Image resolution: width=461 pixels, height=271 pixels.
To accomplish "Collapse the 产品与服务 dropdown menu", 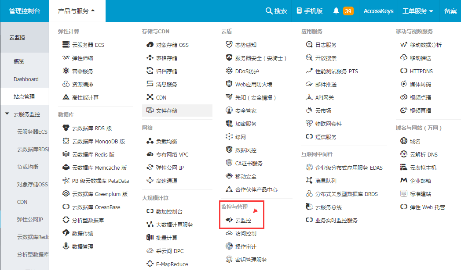I will [x=77, y=11].
